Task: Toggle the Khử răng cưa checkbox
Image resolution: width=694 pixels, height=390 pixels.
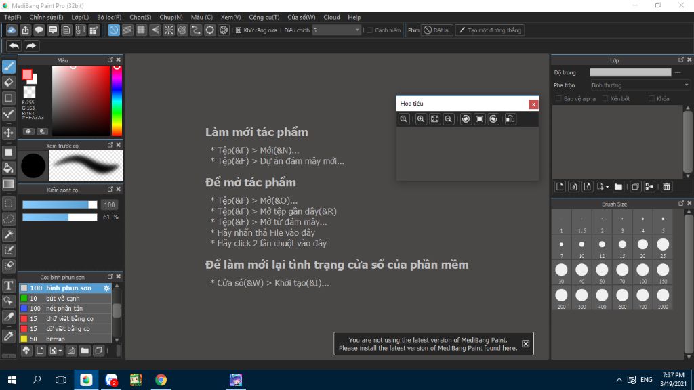Action: click(239, 30)
